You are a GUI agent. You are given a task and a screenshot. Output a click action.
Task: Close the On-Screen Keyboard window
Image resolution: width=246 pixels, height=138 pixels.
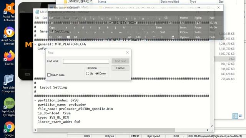[x=218, y=8]
